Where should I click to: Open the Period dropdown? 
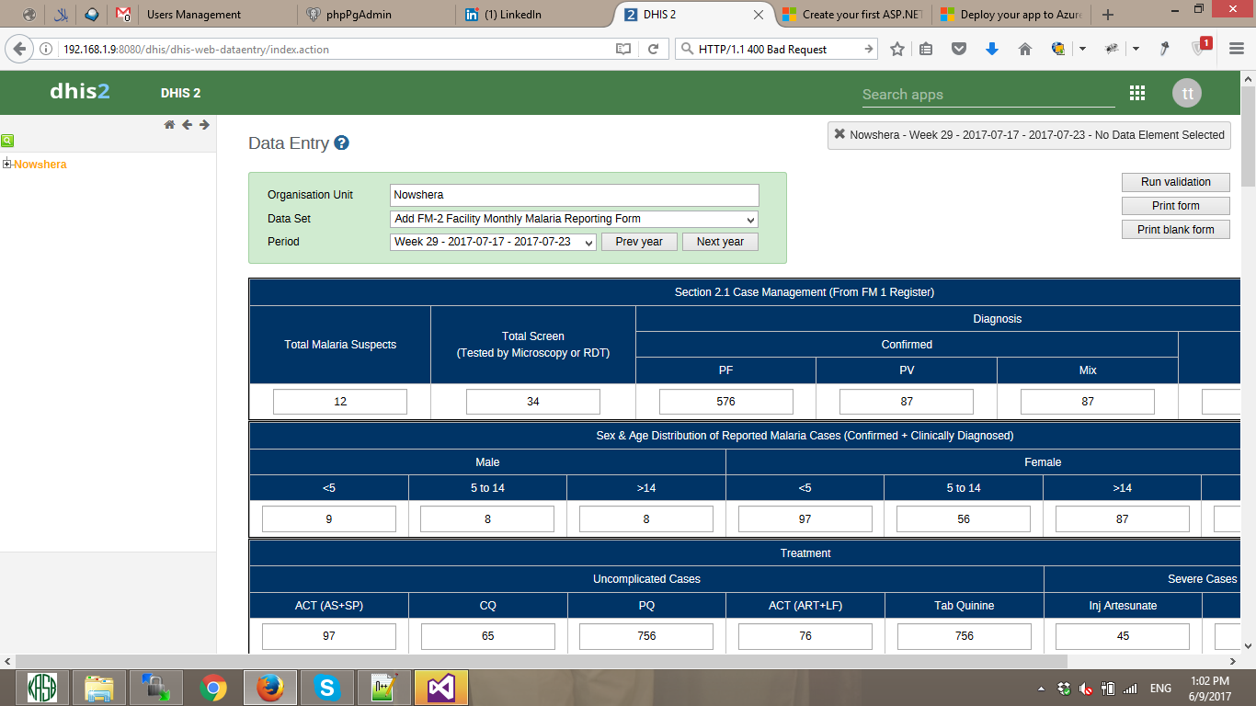pyautogui.click(x=494, y=242)
